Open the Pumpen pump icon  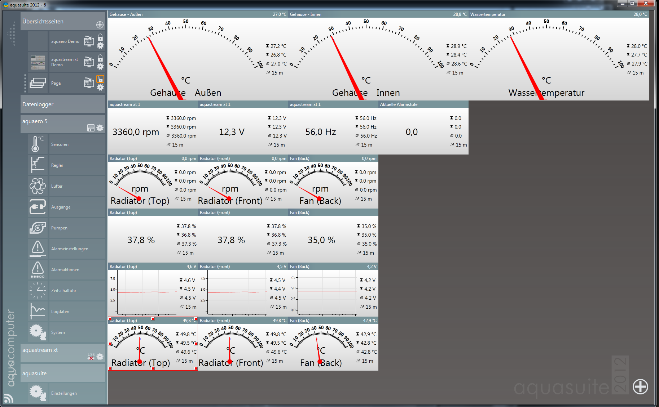tap(38, 228)
